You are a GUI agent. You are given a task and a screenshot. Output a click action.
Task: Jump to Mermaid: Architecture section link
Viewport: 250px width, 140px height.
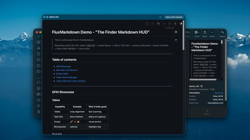(x=67, y=70)
